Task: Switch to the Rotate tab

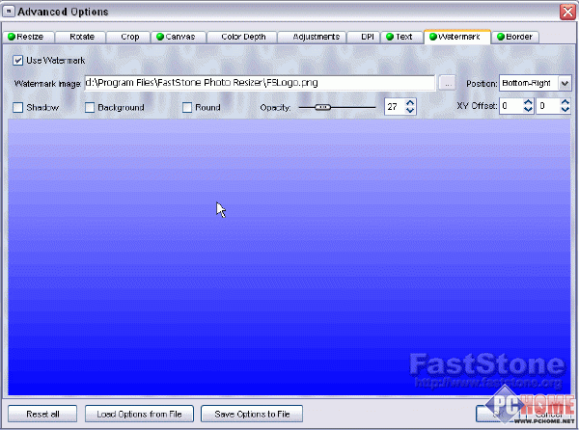Action: click(x=81, y=37)
